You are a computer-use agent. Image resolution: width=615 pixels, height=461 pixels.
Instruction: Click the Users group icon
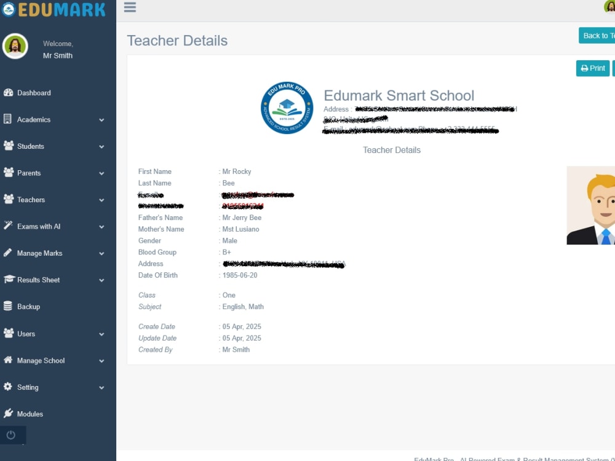click(8, 333)
